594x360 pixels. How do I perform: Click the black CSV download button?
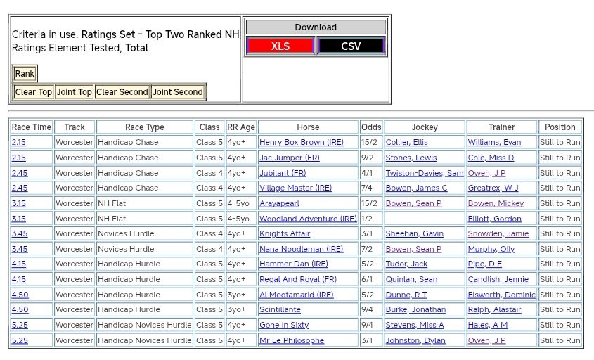point(351,46)
